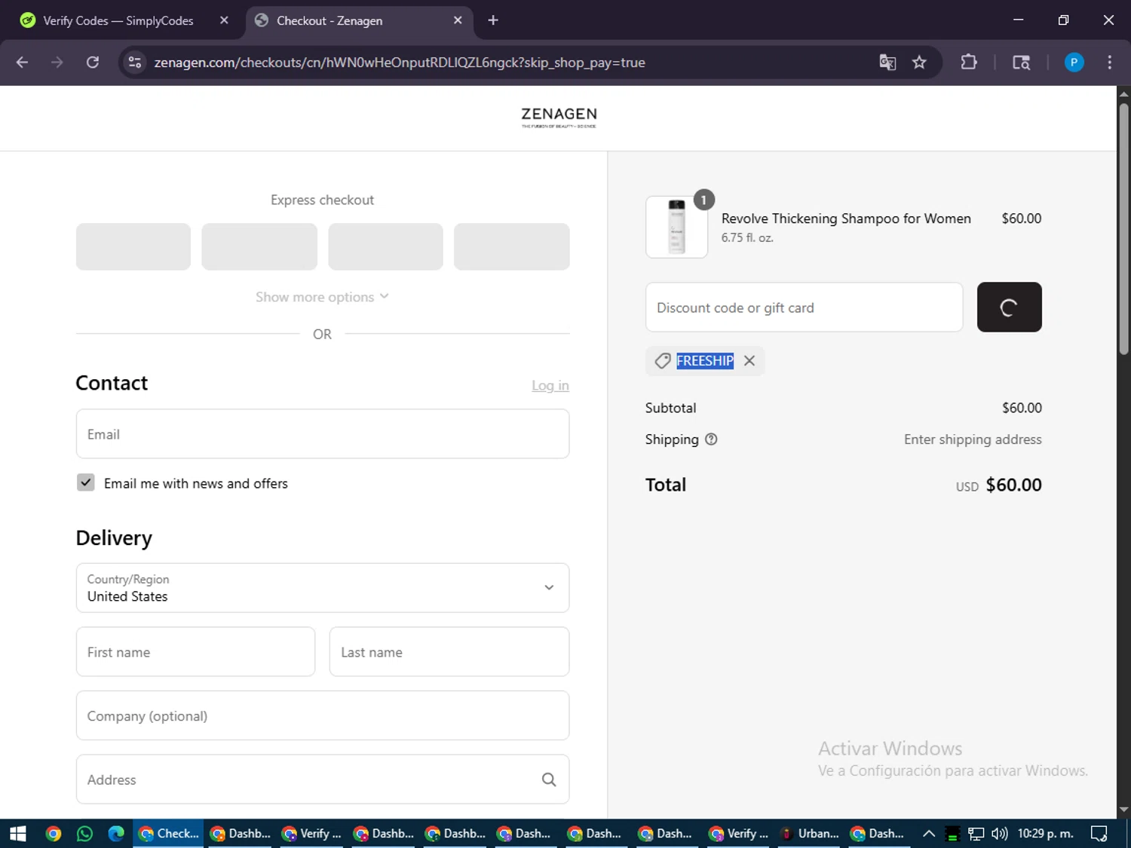1131x848 pixels.
Task: Focus the Company (optional) field
Action: click(323, 715)
